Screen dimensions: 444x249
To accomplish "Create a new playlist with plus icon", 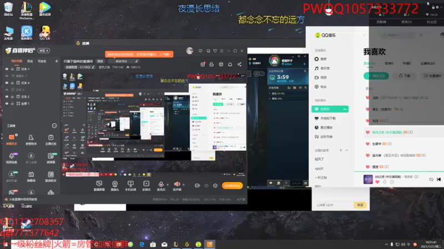I will (x=341, y=150).
